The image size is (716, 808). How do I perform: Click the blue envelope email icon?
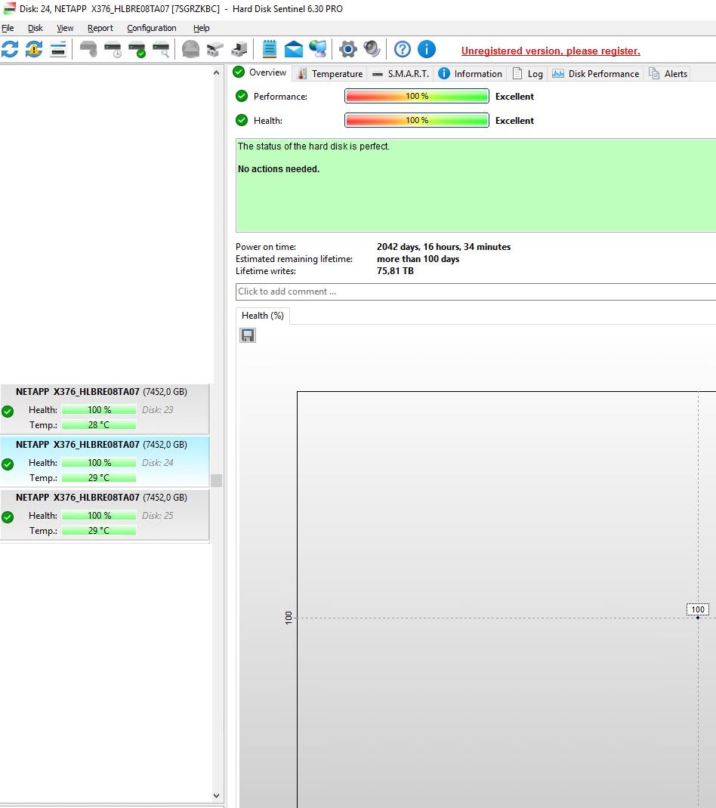coord(294,50)
